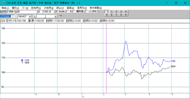
Task: Open the 表示期間(0) menu
Action: tap(96, 8)
